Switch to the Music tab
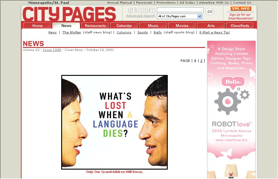Screen dimensions: 278x179 [x=153, y=25]
